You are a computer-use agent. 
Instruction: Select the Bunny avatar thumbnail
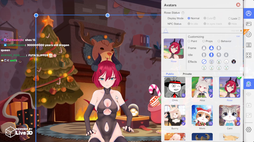coord(175,115)
